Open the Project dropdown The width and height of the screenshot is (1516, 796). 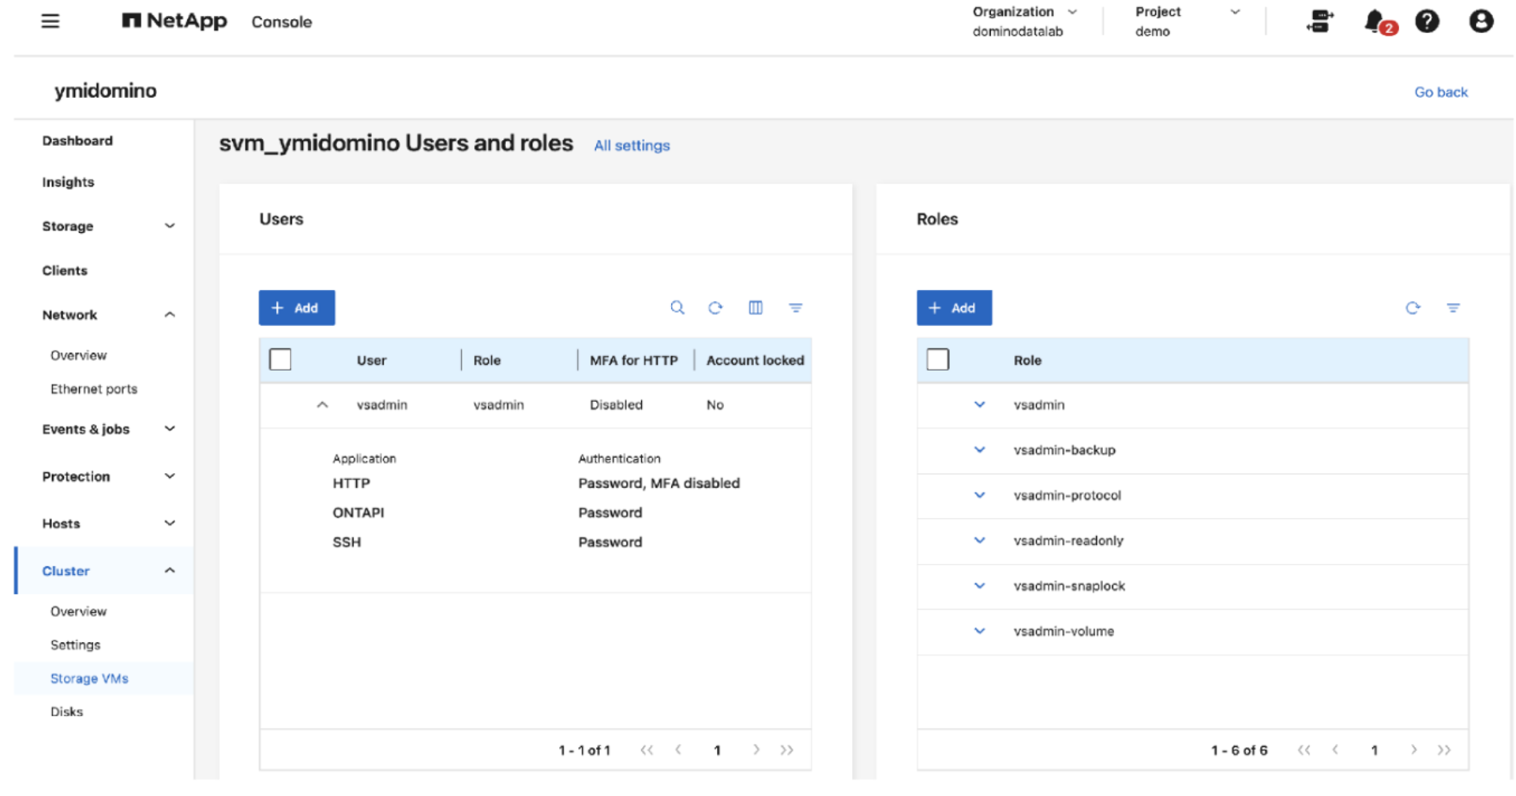pyautogui.click(x=1188, y=21)
